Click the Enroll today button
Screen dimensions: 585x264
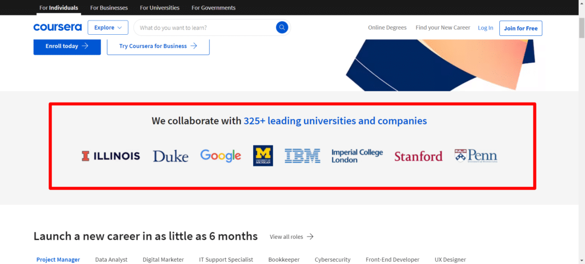point(67,46)
